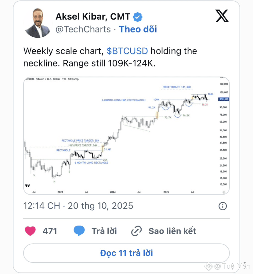Viewport: 253px width, 274px height.
Task: Open Aksel Kibar's profile photo
Action: coord(38,23)
